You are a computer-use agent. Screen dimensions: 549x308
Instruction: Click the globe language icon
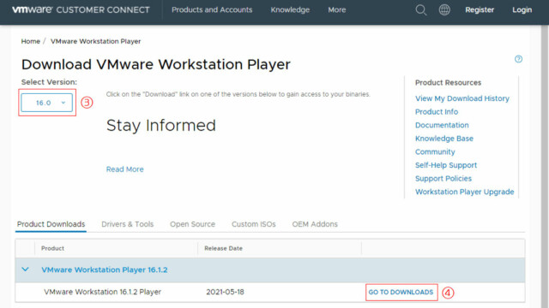coord(444,9)
